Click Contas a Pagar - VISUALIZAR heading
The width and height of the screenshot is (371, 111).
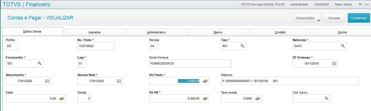point(41,18)
